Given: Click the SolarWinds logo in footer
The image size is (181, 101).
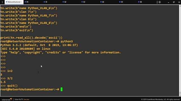Looking at the screenshot, I should click(x=7, y=99).
